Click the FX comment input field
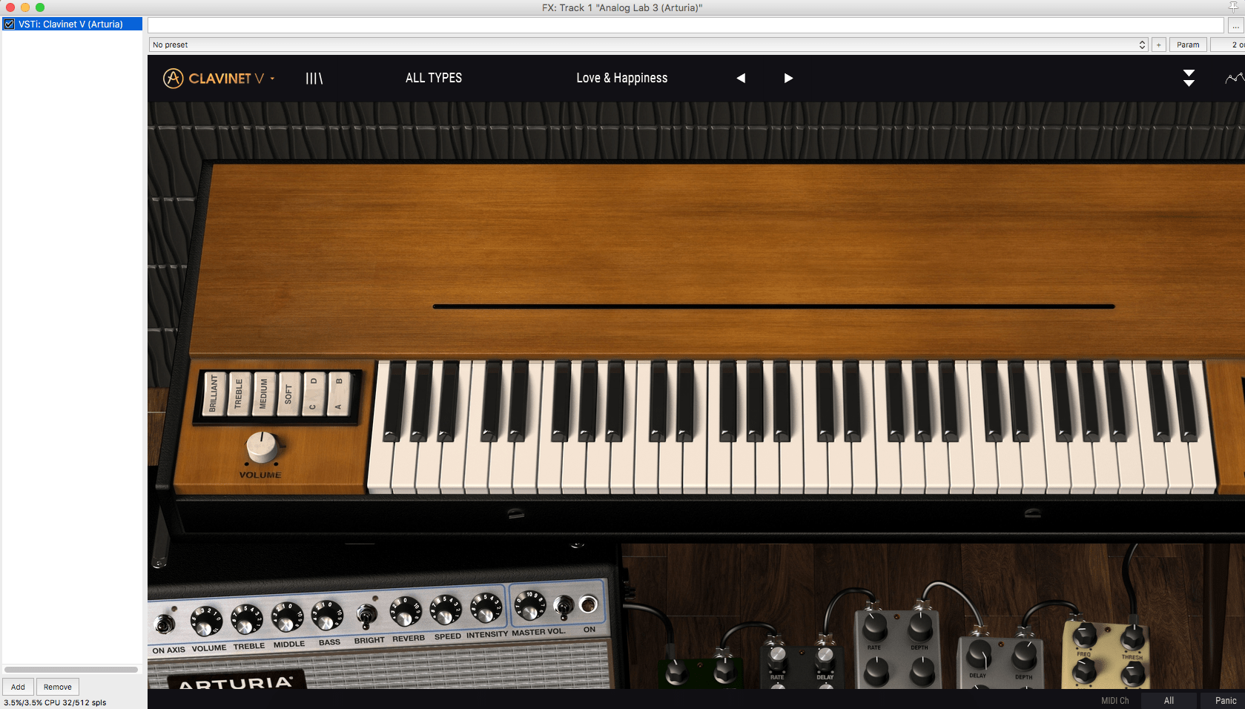The height and width of the screenshot is (709, 1245). coord(686,25)
